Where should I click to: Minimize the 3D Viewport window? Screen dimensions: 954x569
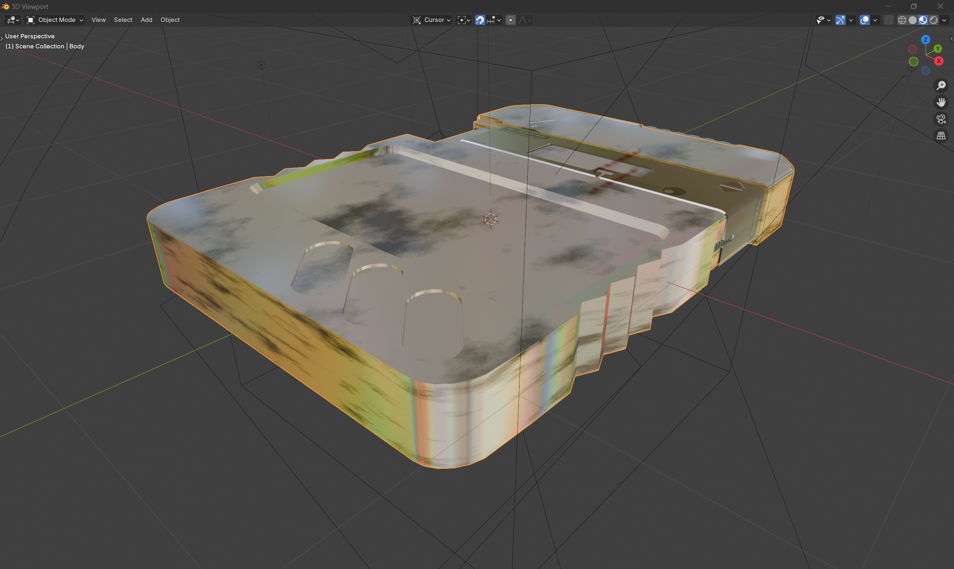pyautogui.click(x=888, y=6)
